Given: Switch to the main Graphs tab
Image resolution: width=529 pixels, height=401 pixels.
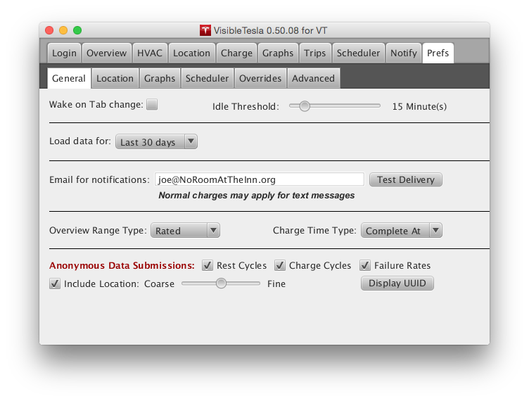Looking at the screenshot, I should point(278,53).
